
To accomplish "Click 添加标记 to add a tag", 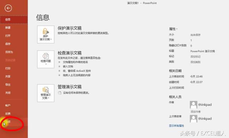I will [x=195, y=57].
